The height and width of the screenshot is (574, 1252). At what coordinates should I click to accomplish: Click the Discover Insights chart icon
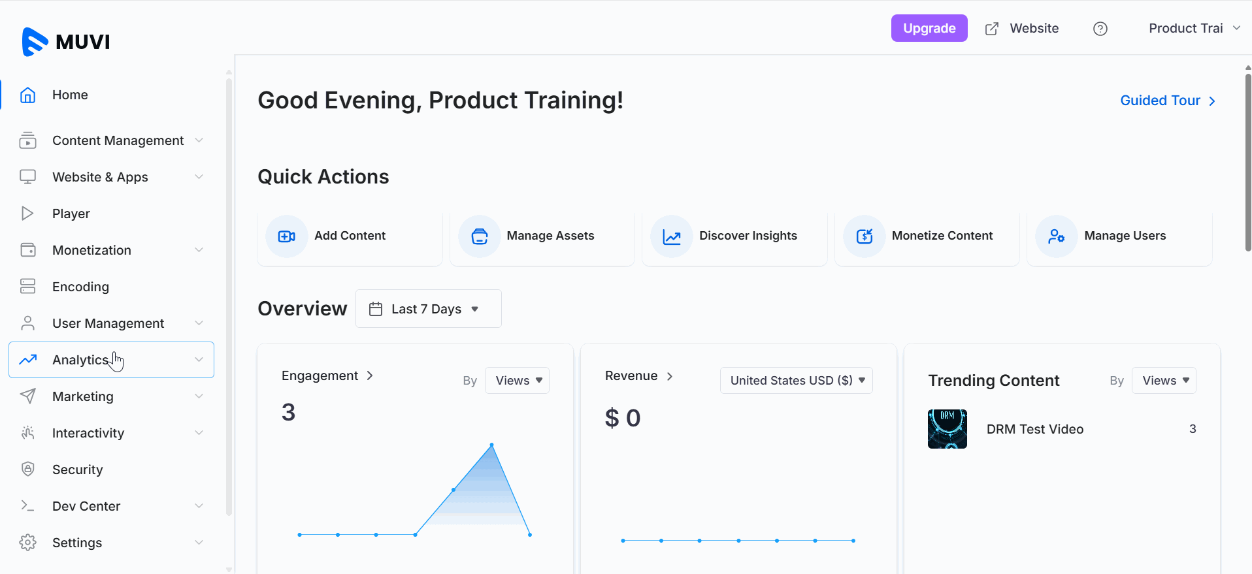[672, 236]
